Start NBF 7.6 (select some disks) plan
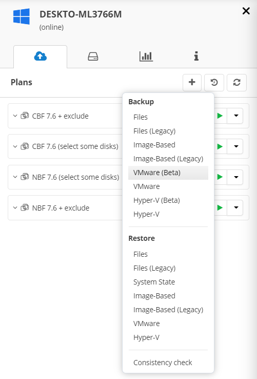 point(220,177)
